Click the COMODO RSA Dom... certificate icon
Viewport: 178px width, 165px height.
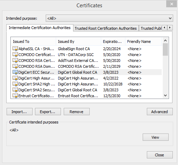coord(15,66)
